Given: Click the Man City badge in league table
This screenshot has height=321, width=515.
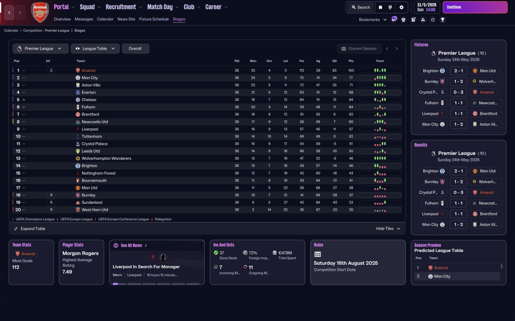Looking at the screenshot, I should [x=78, y=78].
